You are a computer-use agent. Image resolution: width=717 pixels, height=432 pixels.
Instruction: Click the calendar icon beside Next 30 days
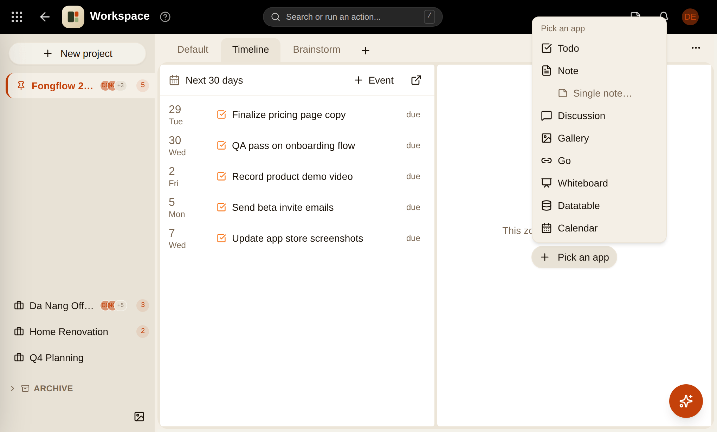pyautogui.click(x=174, y=80)
